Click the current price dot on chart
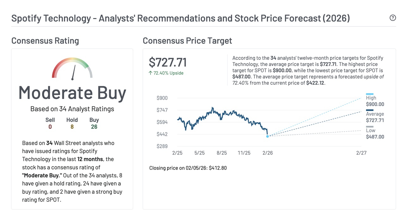This screenshot has width=405, height=222. pos(267,136)
